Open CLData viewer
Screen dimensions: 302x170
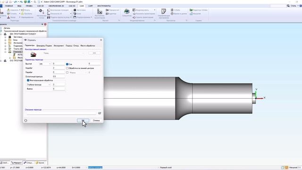pos(176,10)
